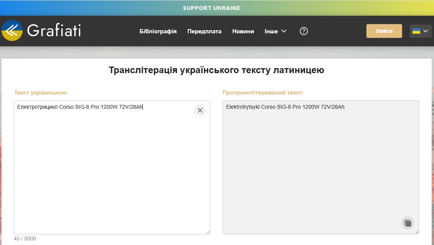This screenshot has width=434, height=245.
Task: Copy the transliterated text via the copy icon
Action: point(408,223)
